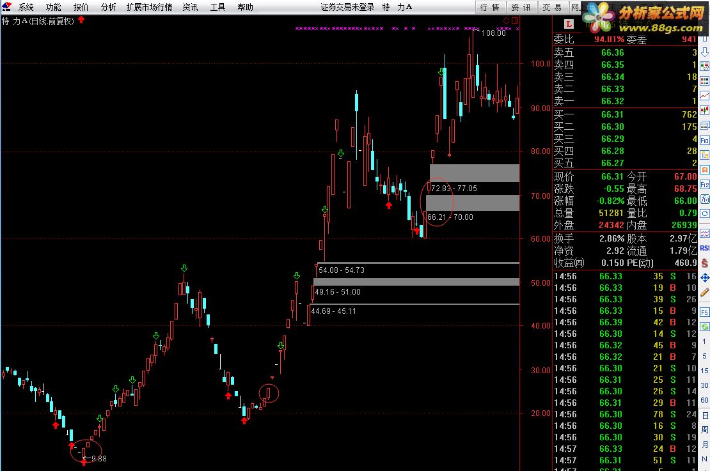Image resolution: width=710 pixels, height=471 pixels.
Task: Click the 换手 value 2.86%
Action: coord(611,239)
